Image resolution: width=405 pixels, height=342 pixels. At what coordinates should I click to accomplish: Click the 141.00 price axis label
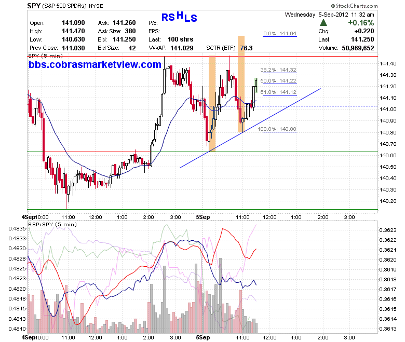pyautogui.click(x=388, y=109)
